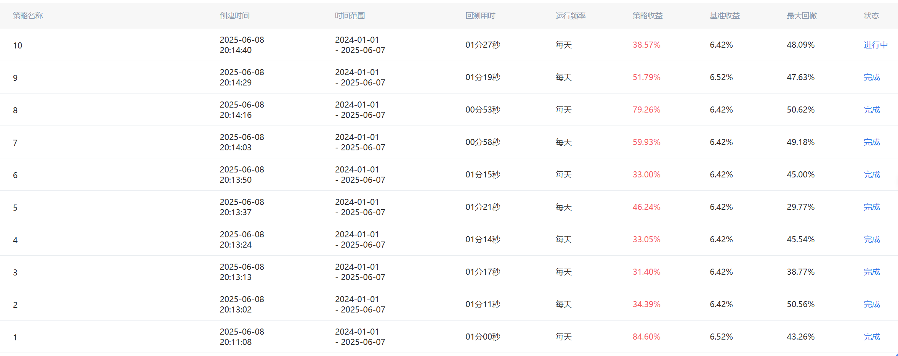Image resolution: width=898 pixels, height=356 pixels.
Task: Click the '完成' link in strategy 6 row
Action: [872, 175]
